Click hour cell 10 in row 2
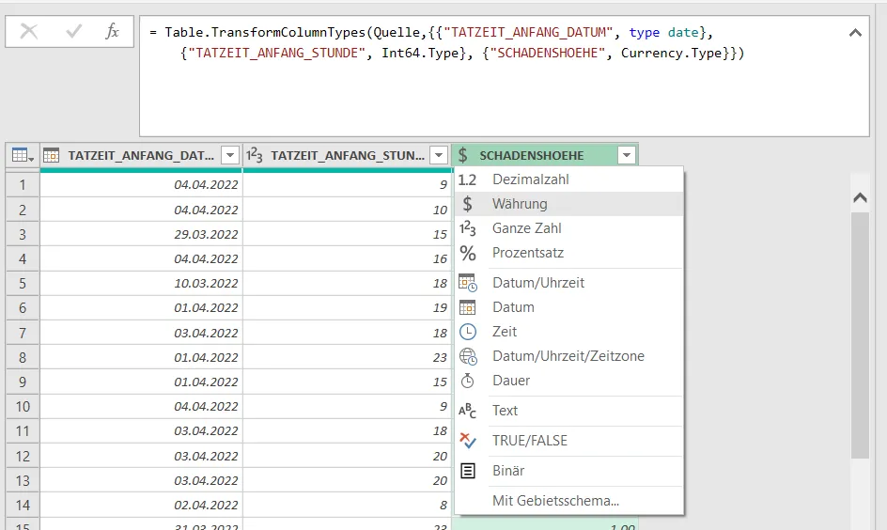887x530 pixels. pyautogui.click(x=347, y=210)
